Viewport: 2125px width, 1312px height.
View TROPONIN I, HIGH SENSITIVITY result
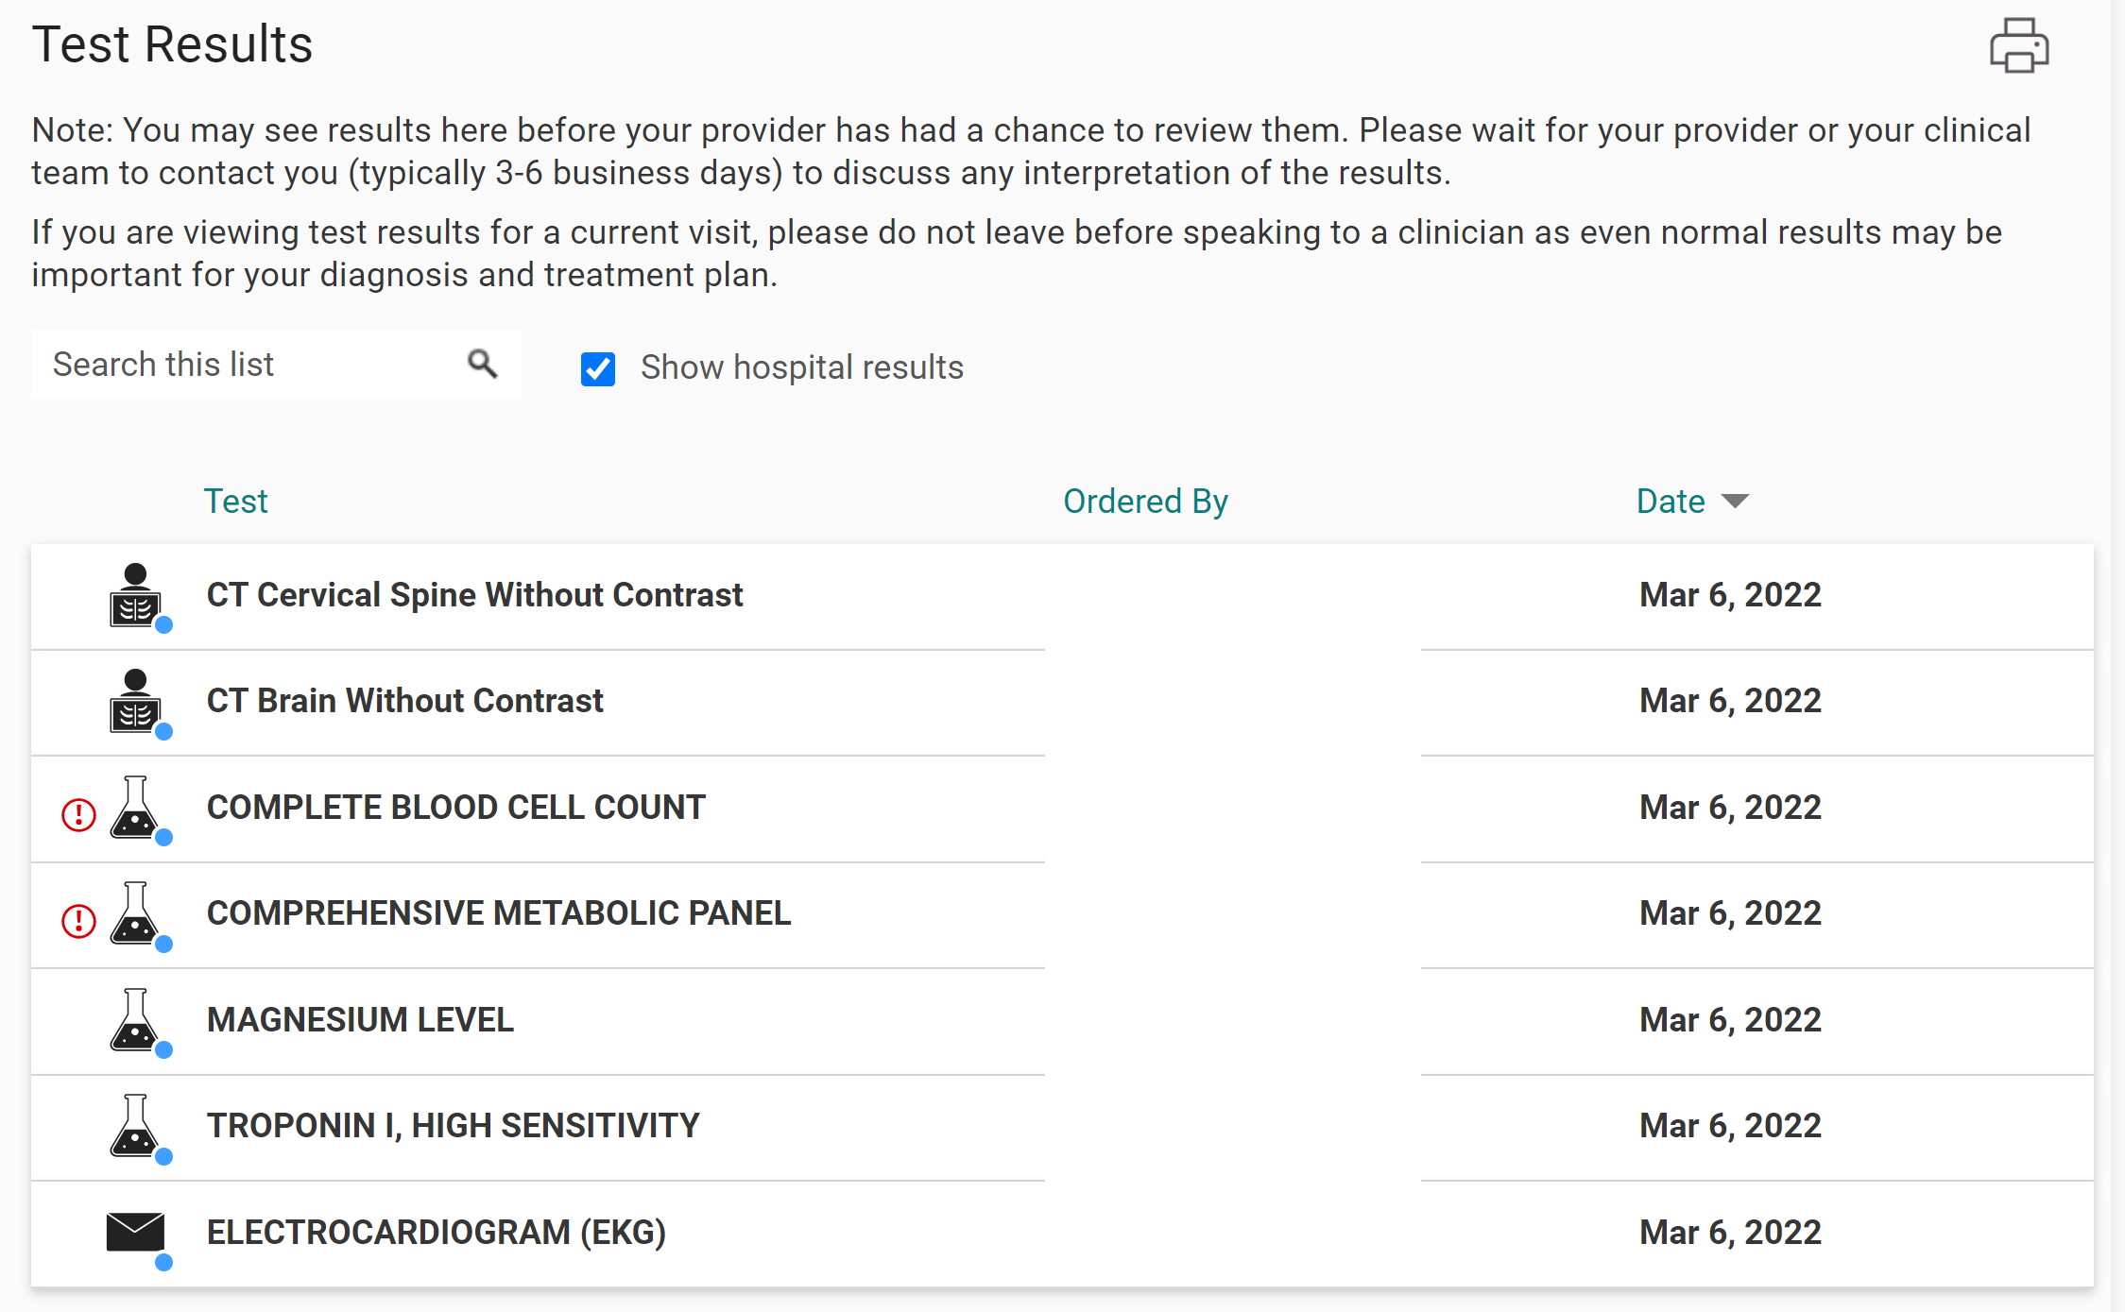click(x=453, y=1126)
